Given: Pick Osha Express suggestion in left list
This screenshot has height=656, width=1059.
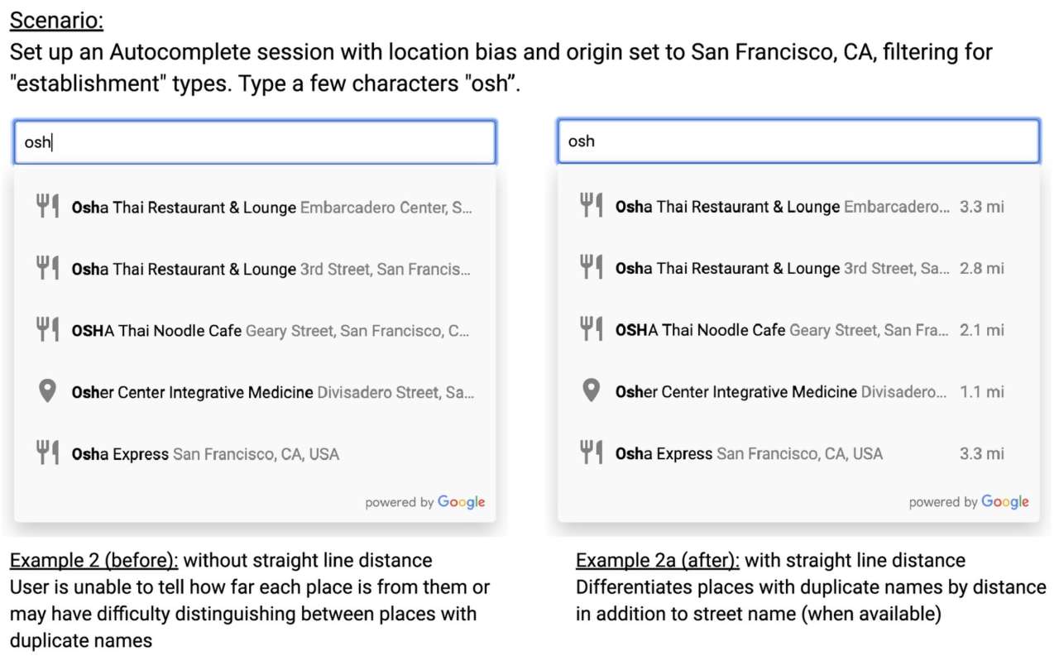Looking at the screenshot, I should tap(205, 454).
